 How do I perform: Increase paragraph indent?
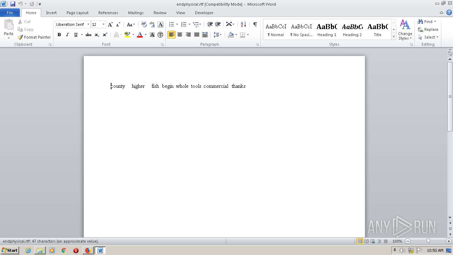pyautogui.click(x=218, y=24)
